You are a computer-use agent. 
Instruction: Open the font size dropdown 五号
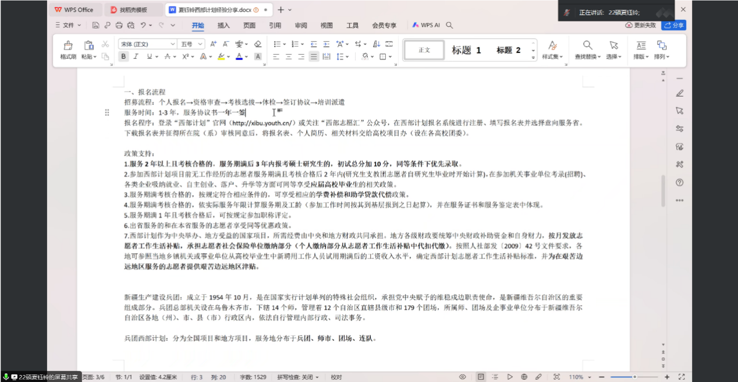[191, 44]
